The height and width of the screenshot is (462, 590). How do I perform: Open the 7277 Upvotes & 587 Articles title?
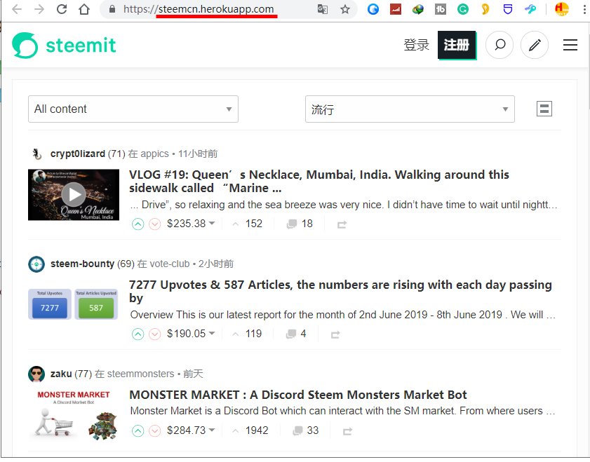coord(340,292)
